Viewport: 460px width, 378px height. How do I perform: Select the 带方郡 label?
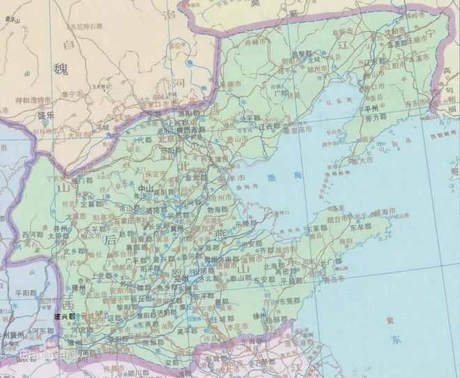[x=376, y=117]
